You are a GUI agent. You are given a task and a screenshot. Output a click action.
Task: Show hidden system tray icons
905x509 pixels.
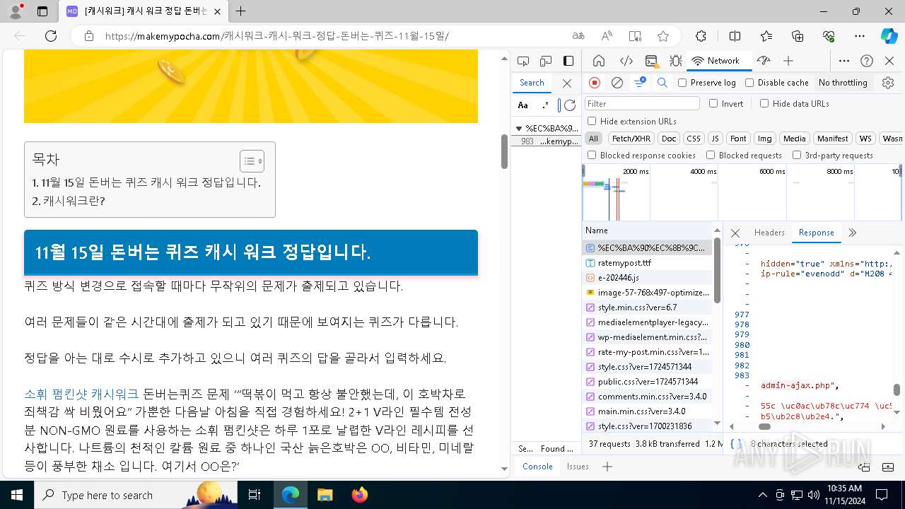tap(763, 495)
